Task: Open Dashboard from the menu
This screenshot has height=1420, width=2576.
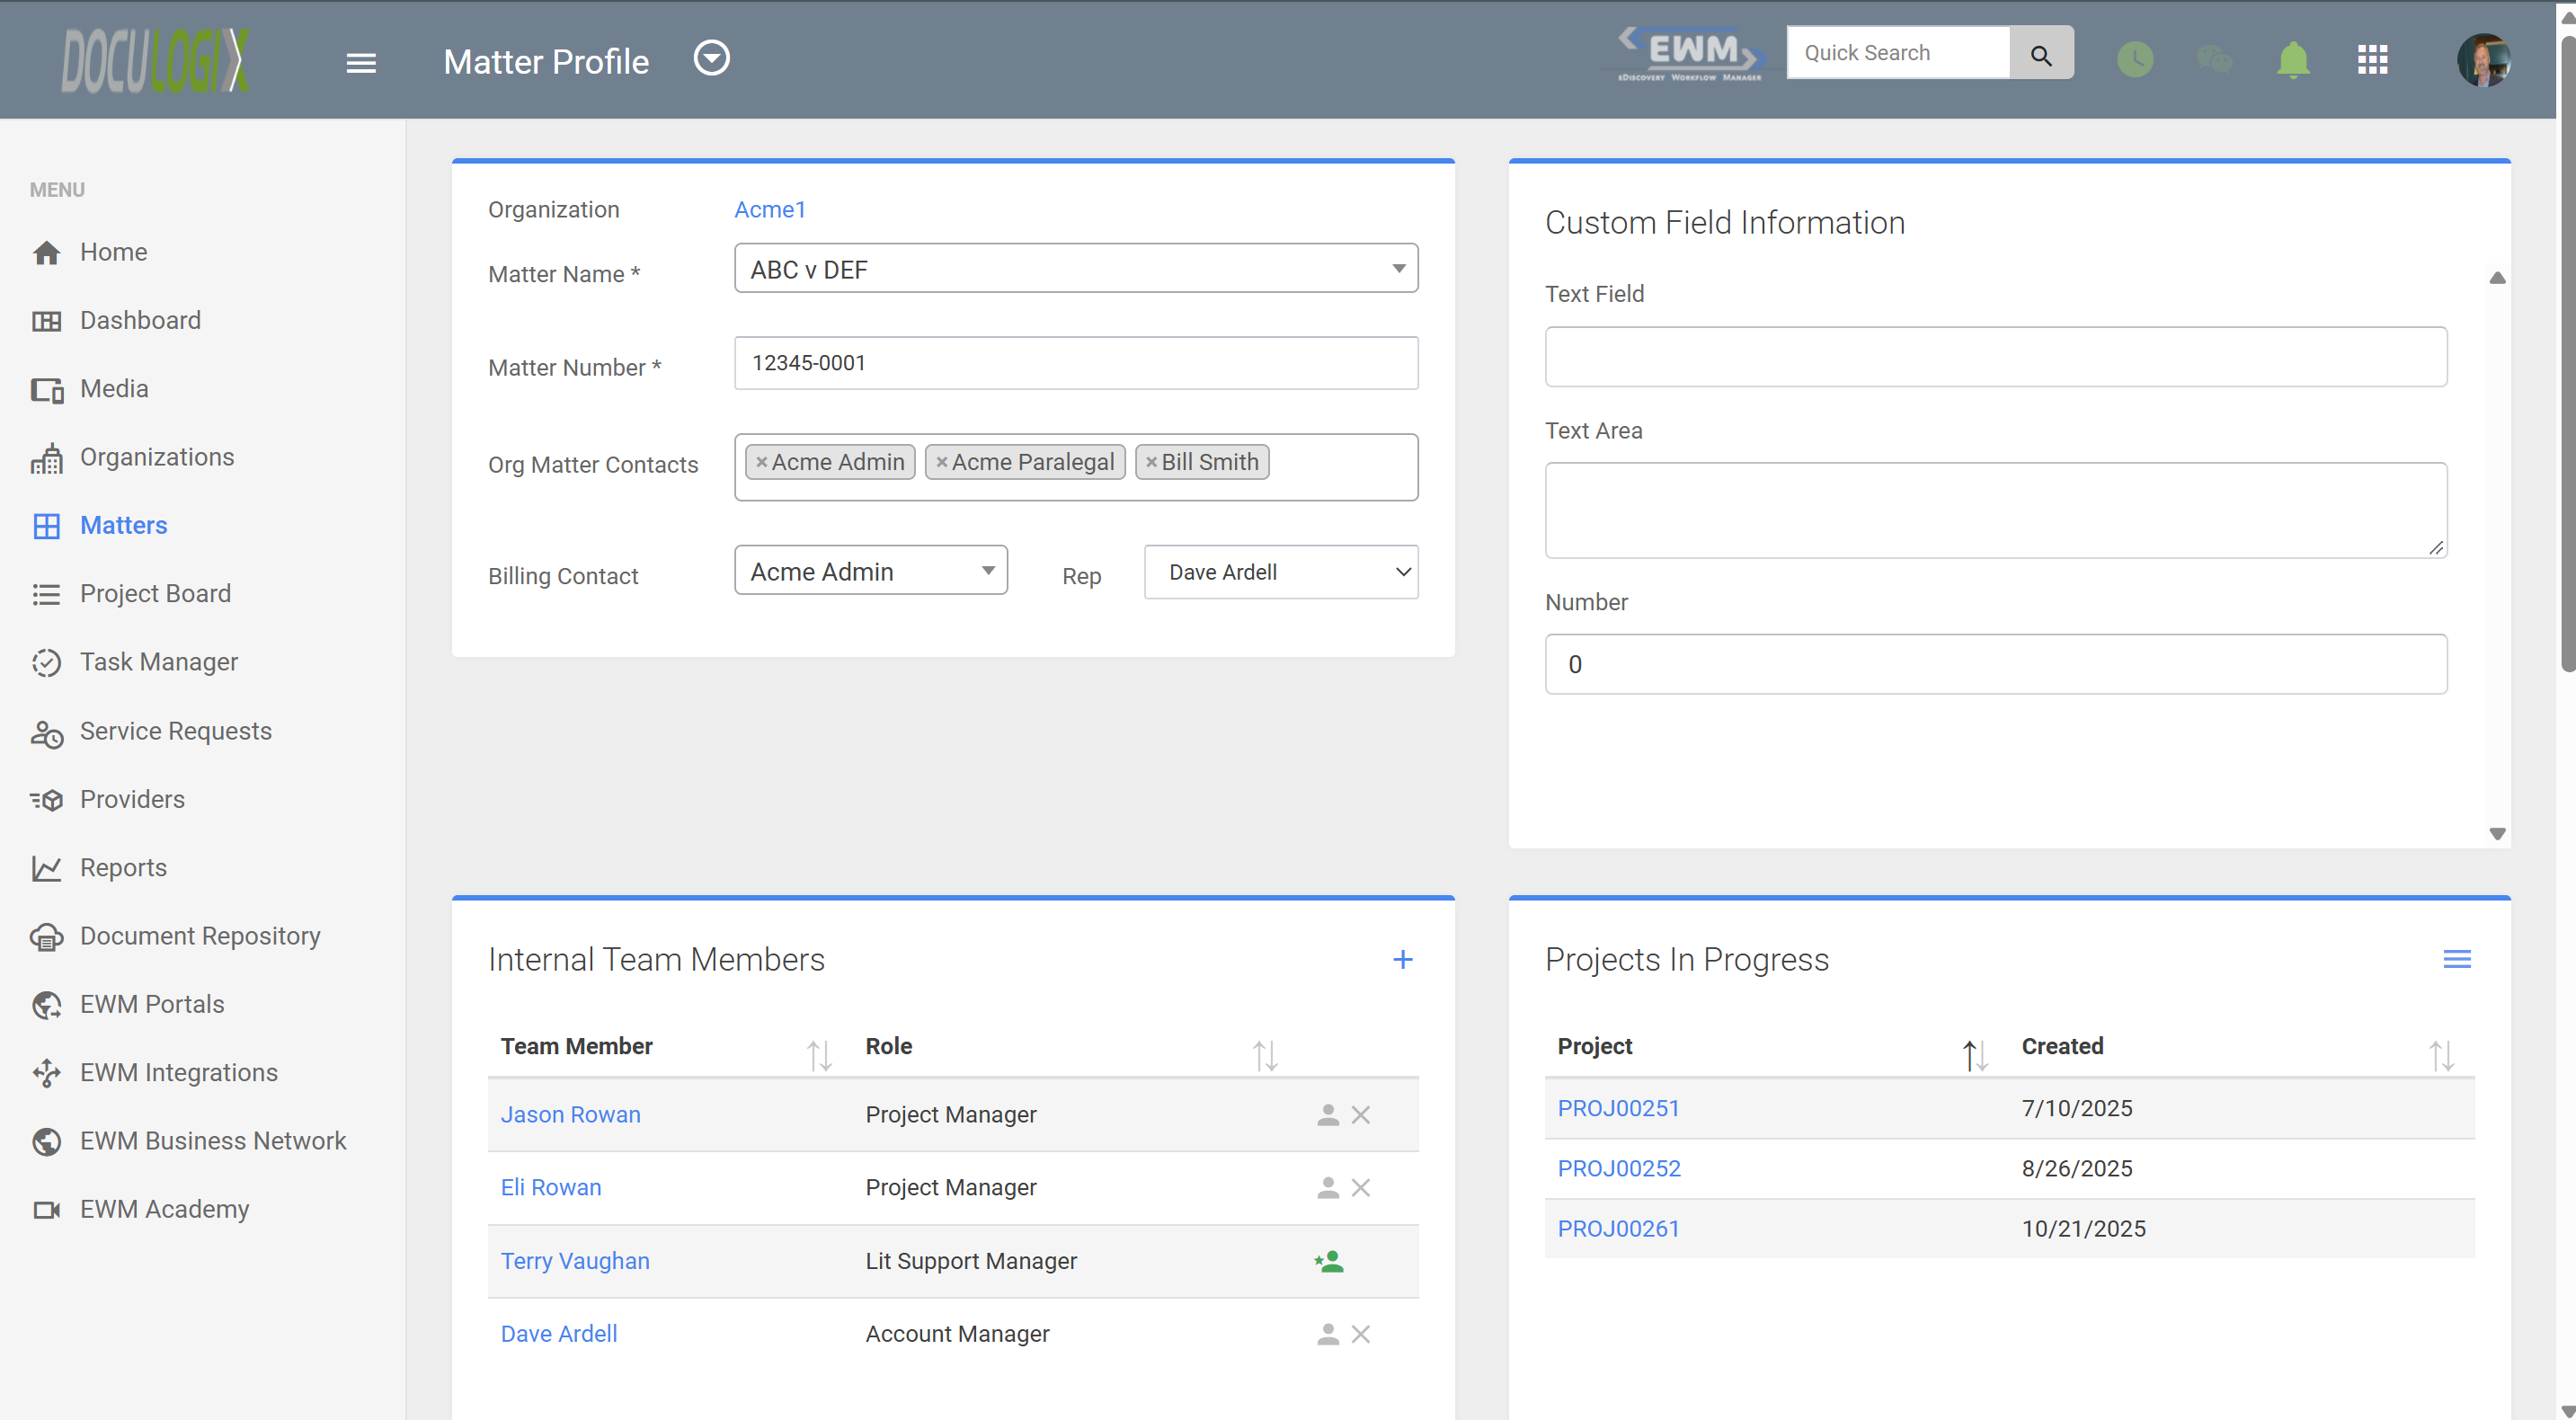Action: [x=116, y=320]
